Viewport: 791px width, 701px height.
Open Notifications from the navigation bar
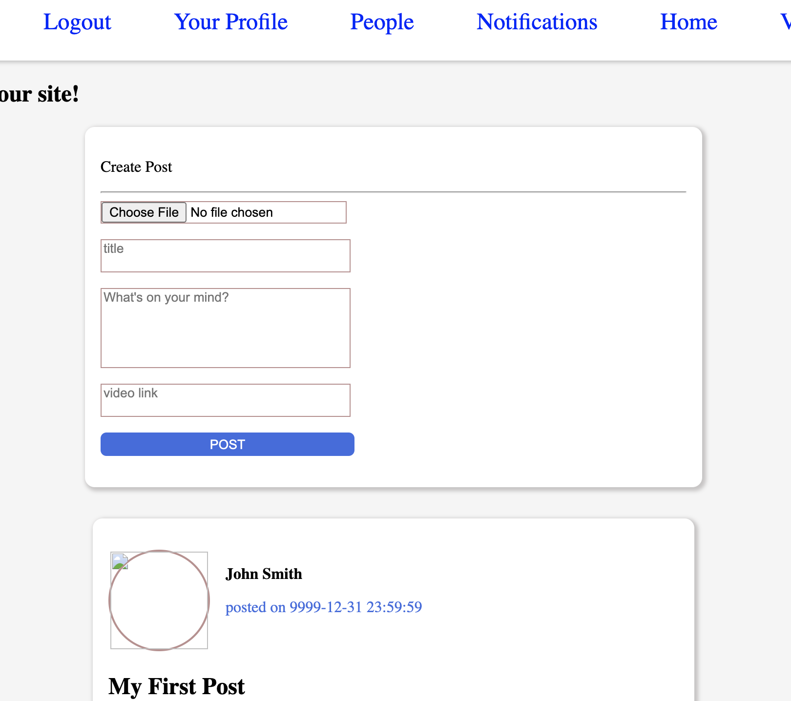coord(537,22)
